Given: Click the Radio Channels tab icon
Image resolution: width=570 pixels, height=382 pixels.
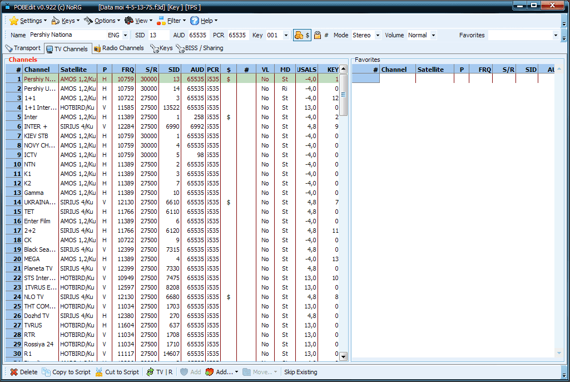Looking at the screenshot, I should (97, 48).
